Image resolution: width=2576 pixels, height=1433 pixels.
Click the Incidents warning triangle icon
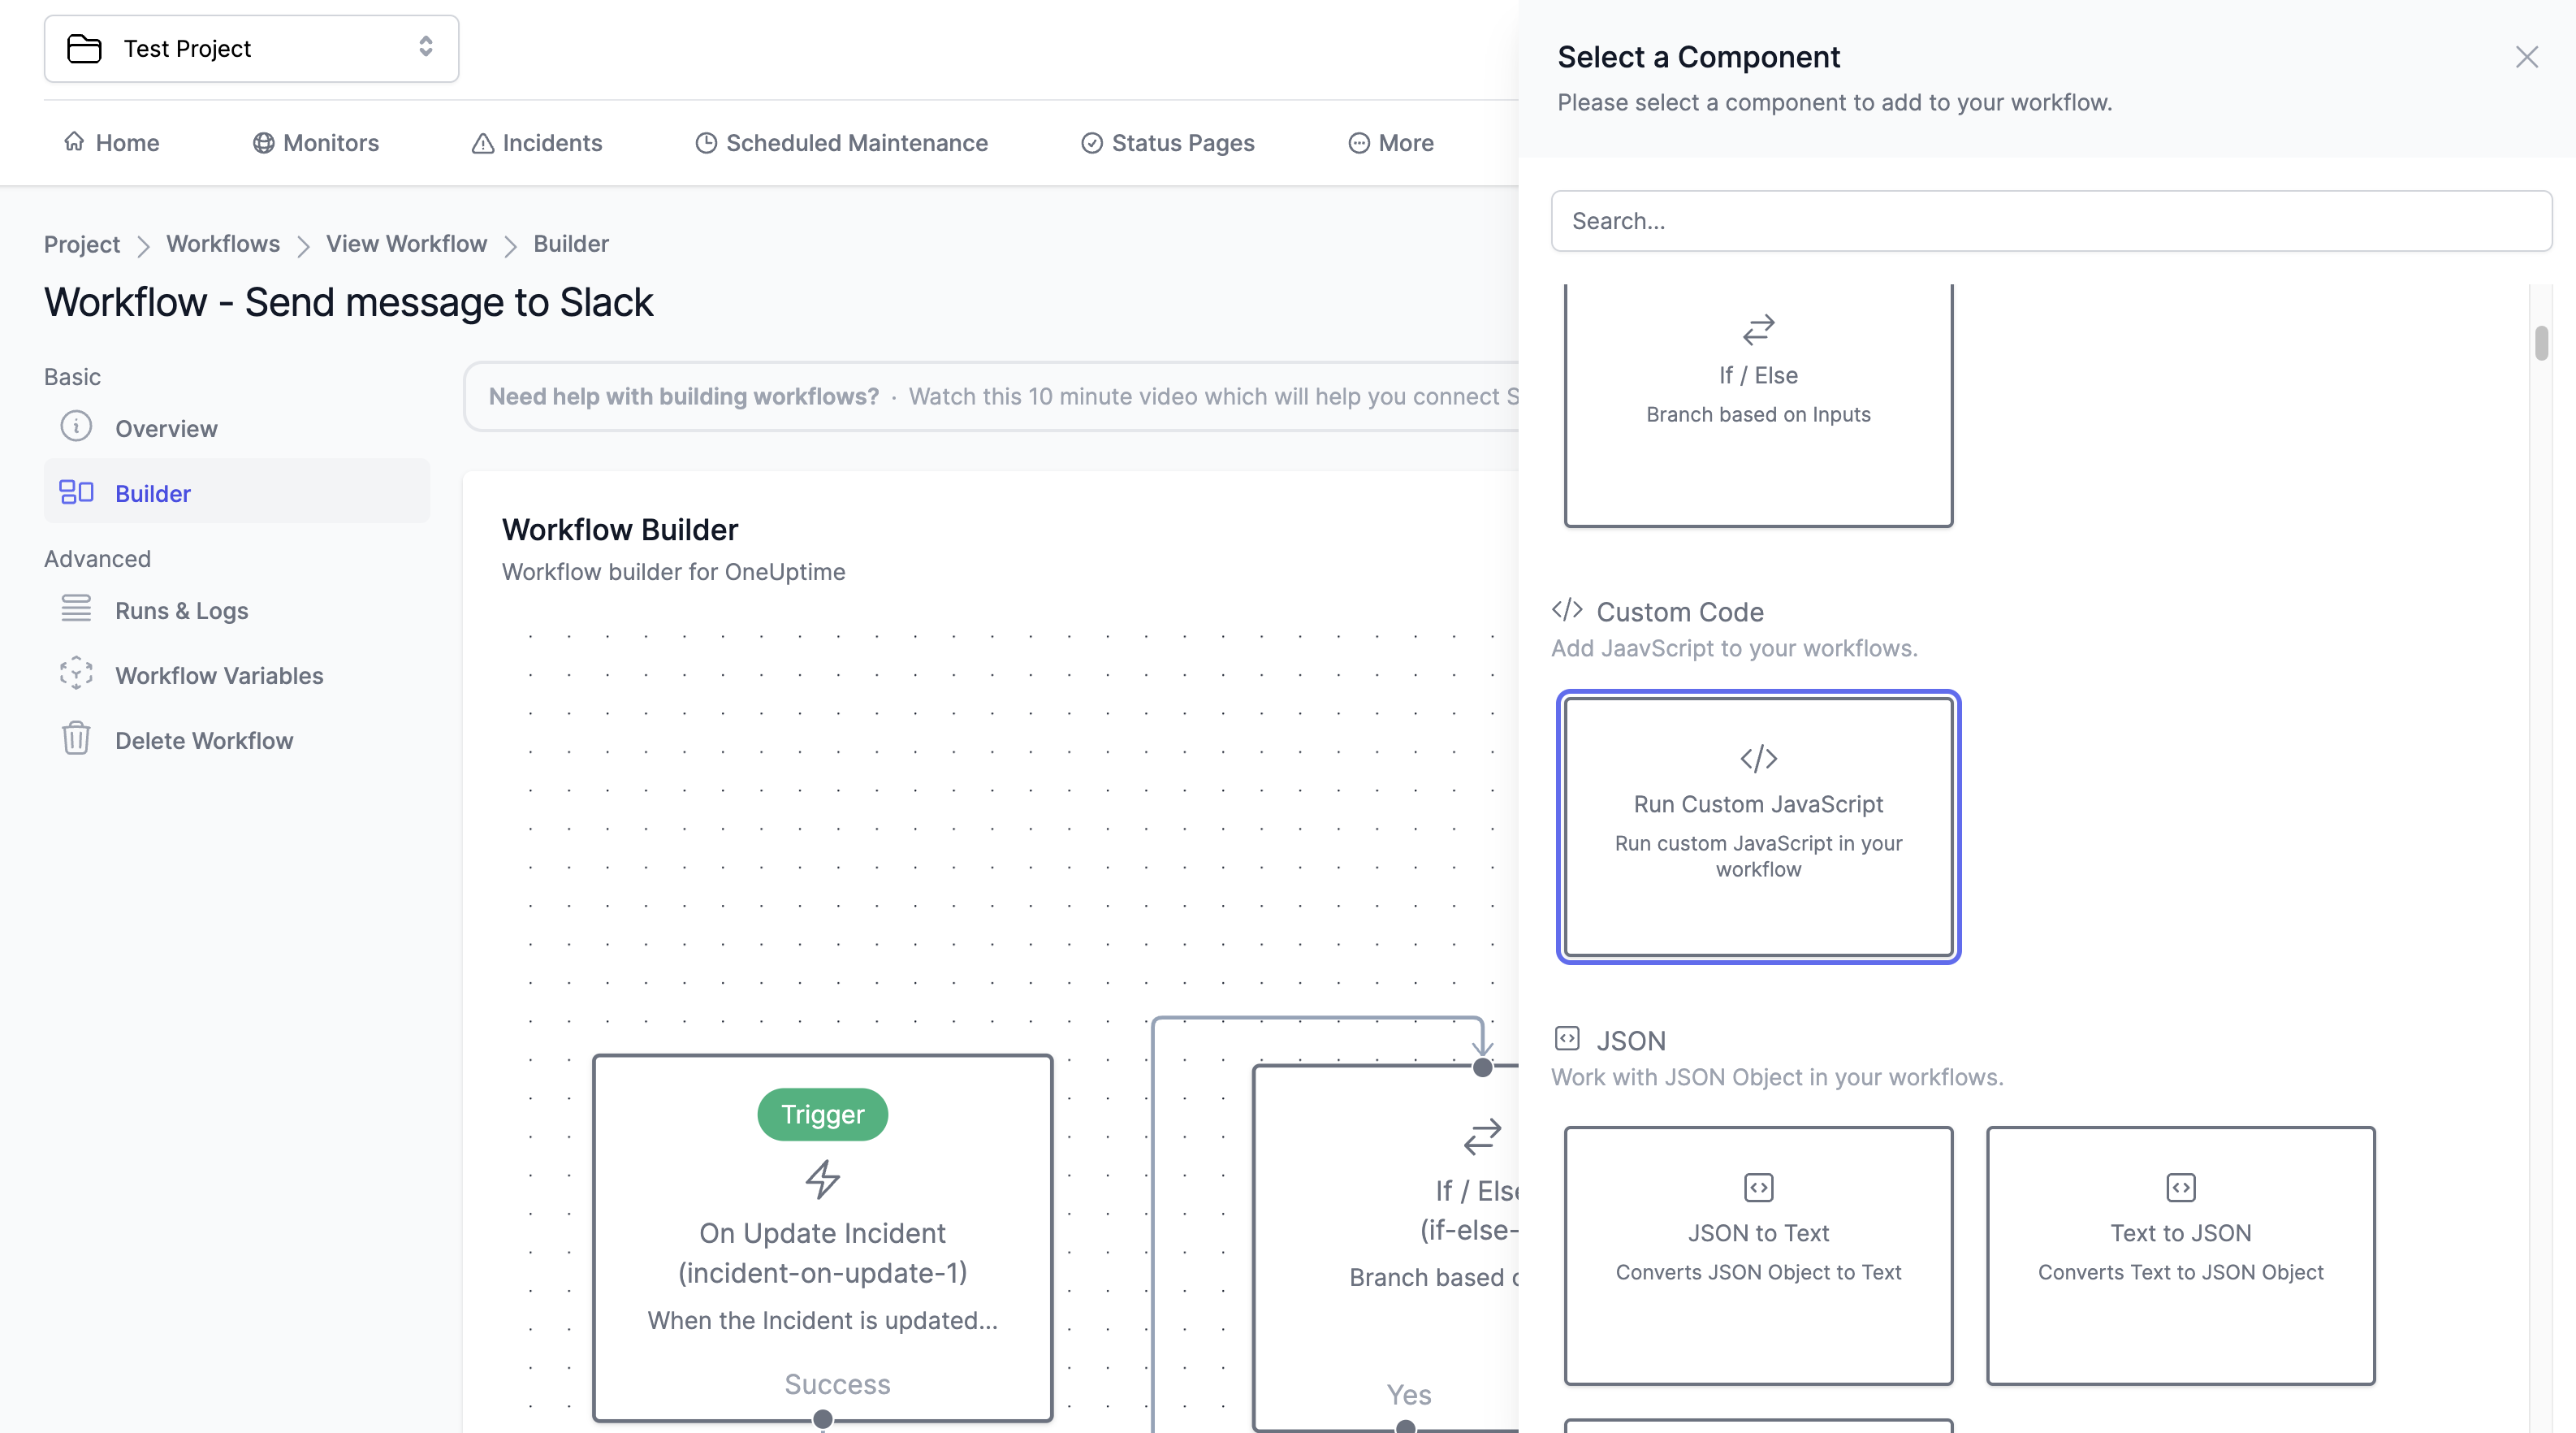tap(483, 143)
